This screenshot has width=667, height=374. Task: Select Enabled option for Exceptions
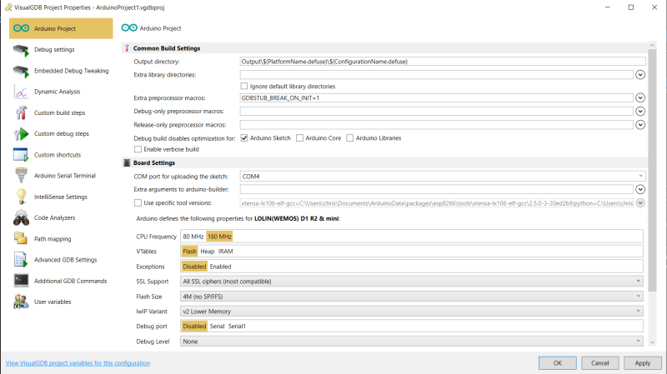coord(220,267)
